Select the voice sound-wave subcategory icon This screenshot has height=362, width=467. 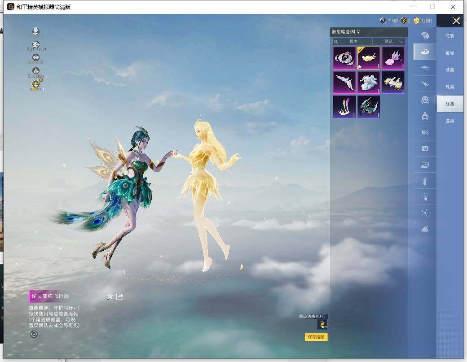pos(425,132)
